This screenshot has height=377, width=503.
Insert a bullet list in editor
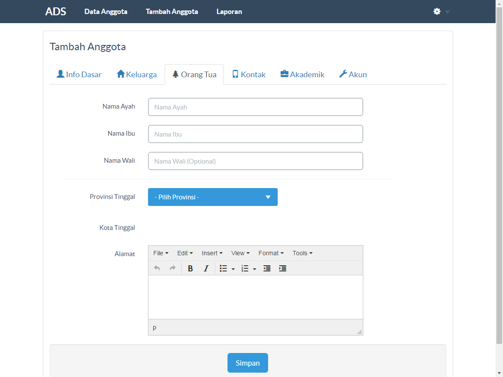[x=223, y=268]
